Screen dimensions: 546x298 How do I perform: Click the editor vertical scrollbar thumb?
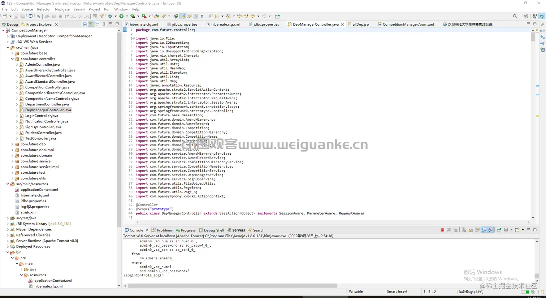tap(533, 37)
